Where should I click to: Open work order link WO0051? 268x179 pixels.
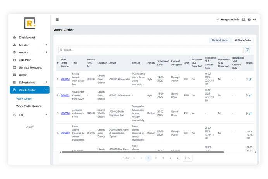click(65, 79)
